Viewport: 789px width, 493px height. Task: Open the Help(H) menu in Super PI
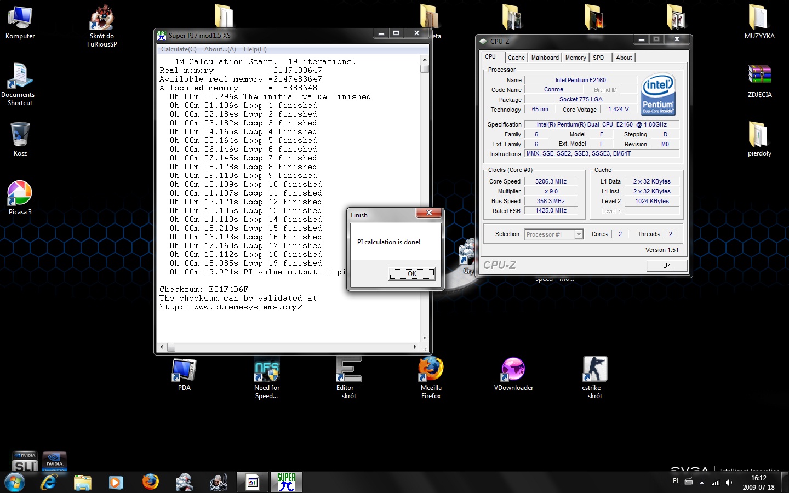(x=255, y=49)
